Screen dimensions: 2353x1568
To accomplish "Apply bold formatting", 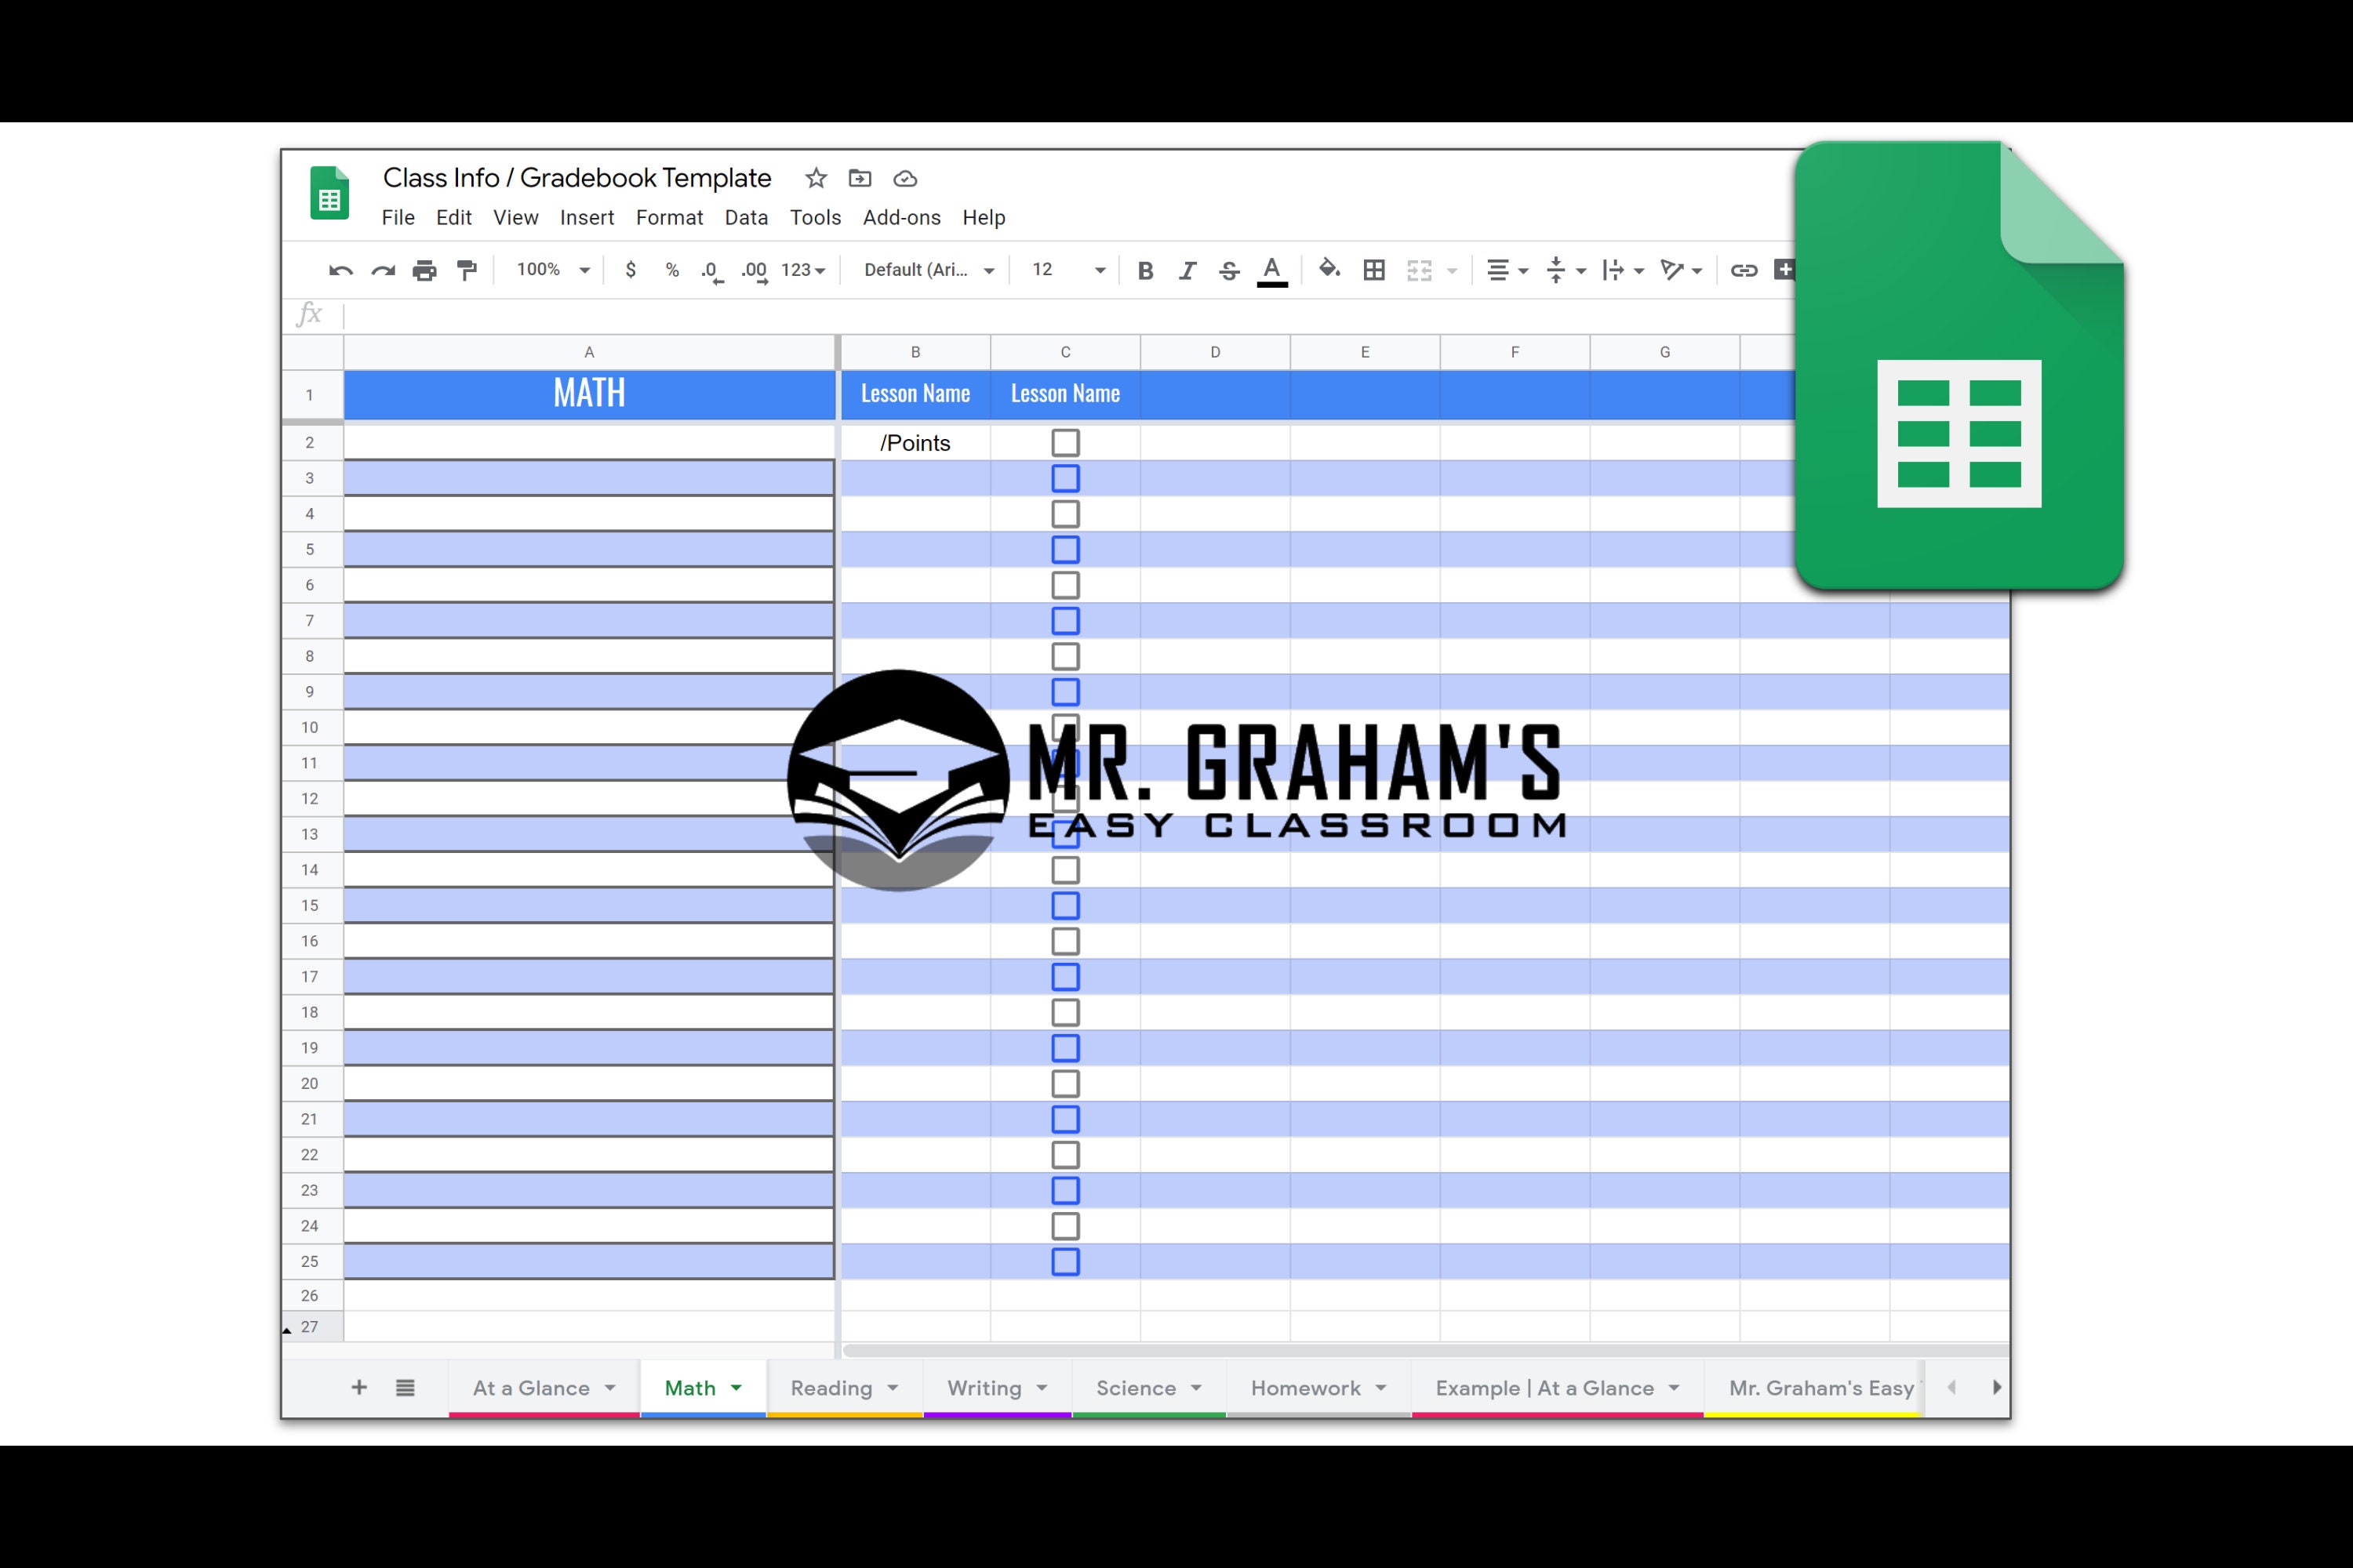I will 1145,270.
